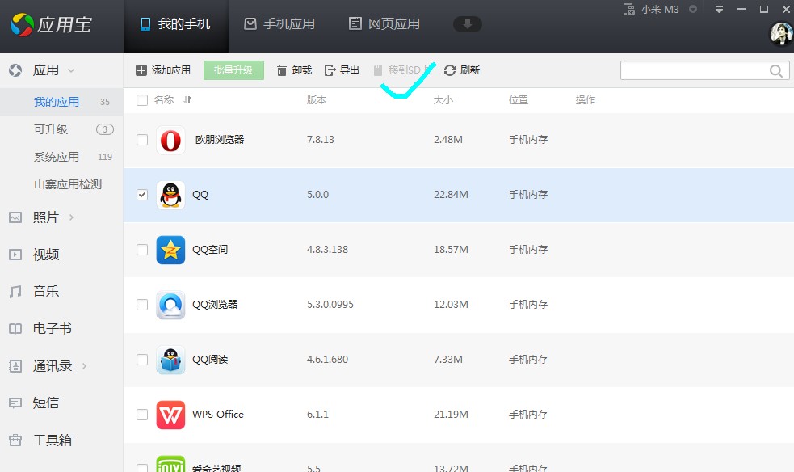Switch to the 网页应用 tab
794x472 pixels.
coord(384,24)
